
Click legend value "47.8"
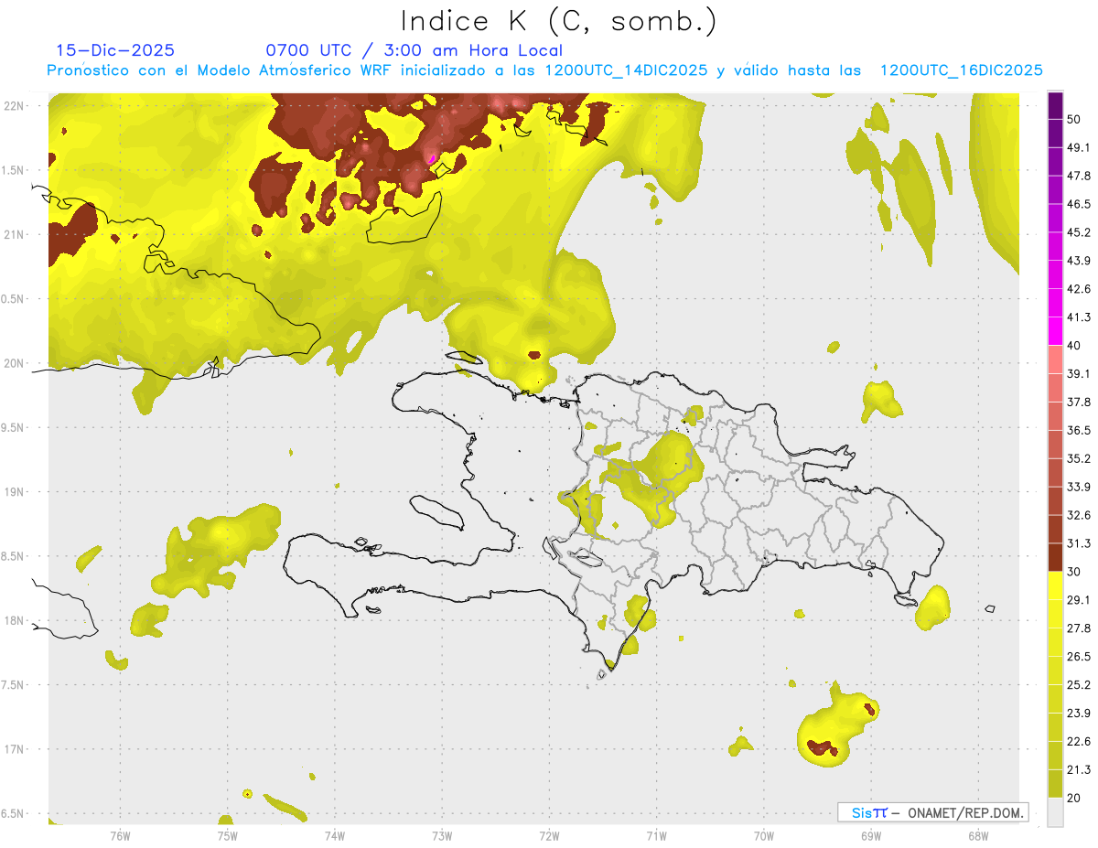pyautogui.click(x=1079, y=176)
